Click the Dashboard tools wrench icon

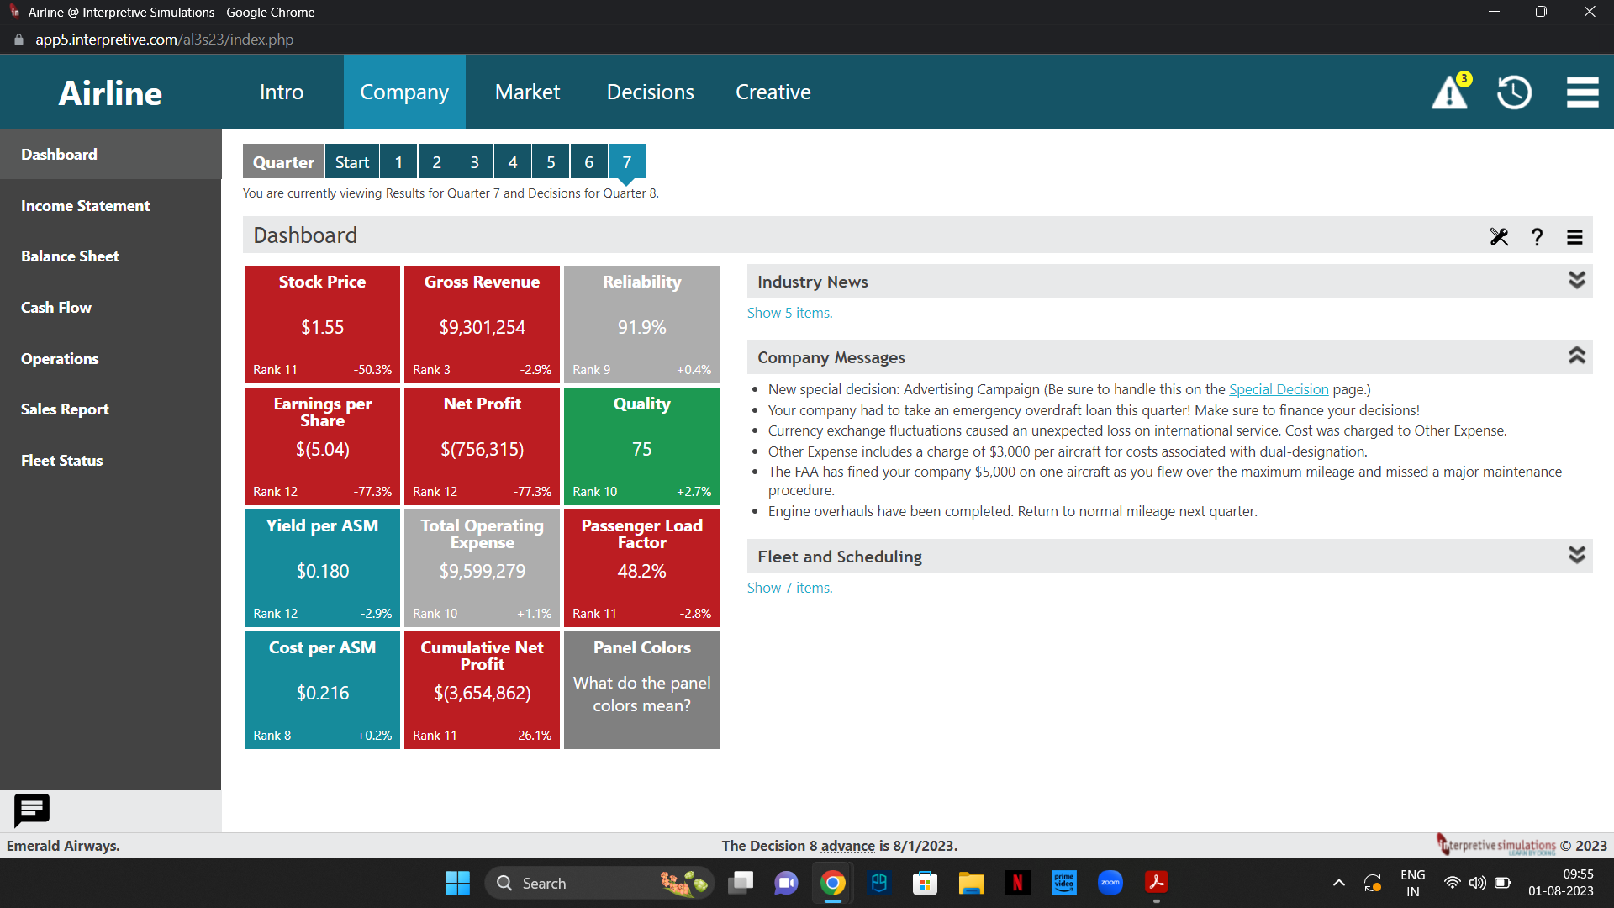(1499, 236)
